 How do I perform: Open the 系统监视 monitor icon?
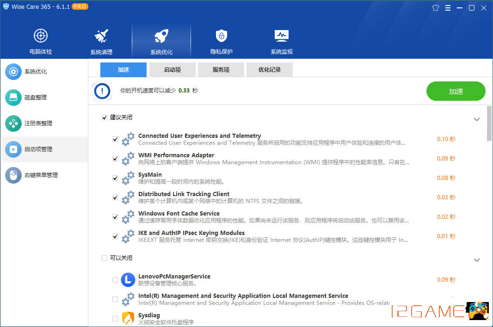click(281, 36)
